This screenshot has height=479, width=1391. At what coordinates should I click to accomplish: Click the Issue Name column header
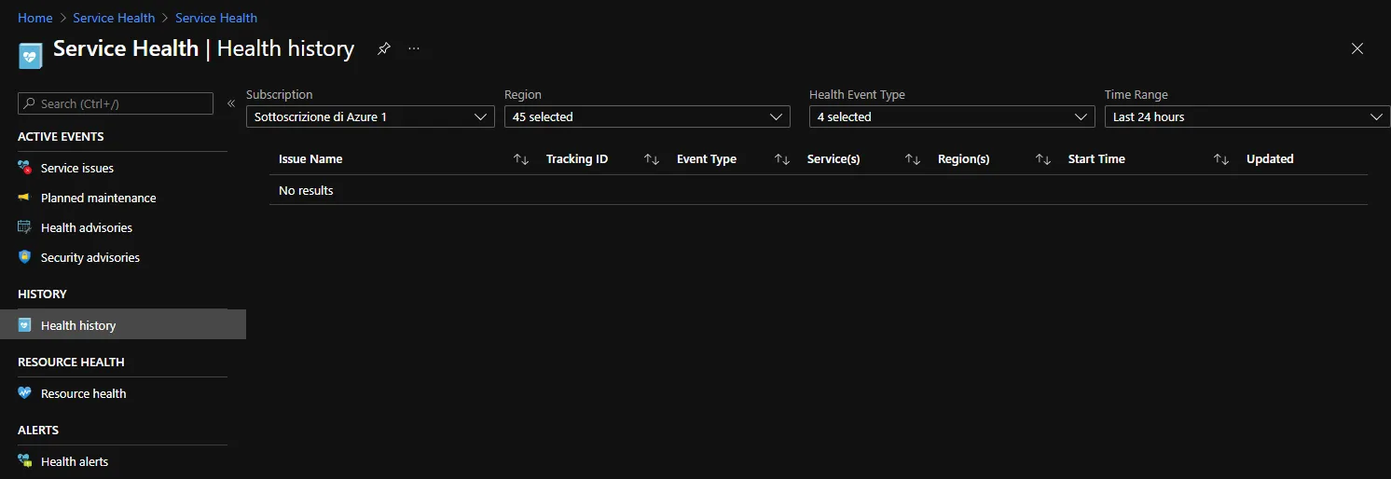point(310,159)
